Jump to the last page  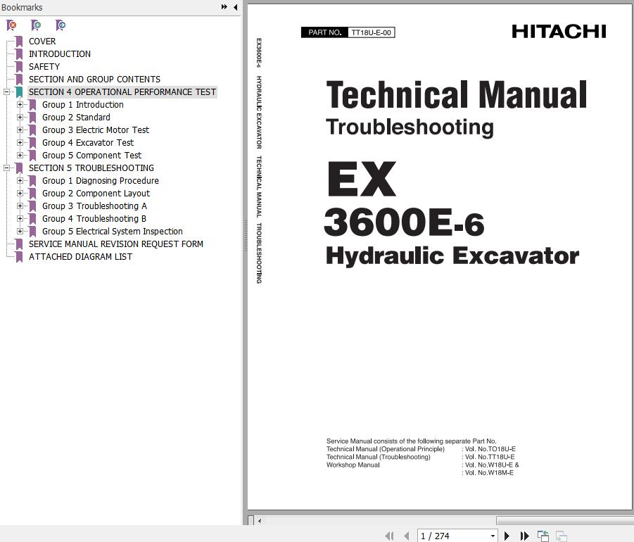tap(524, 536)
